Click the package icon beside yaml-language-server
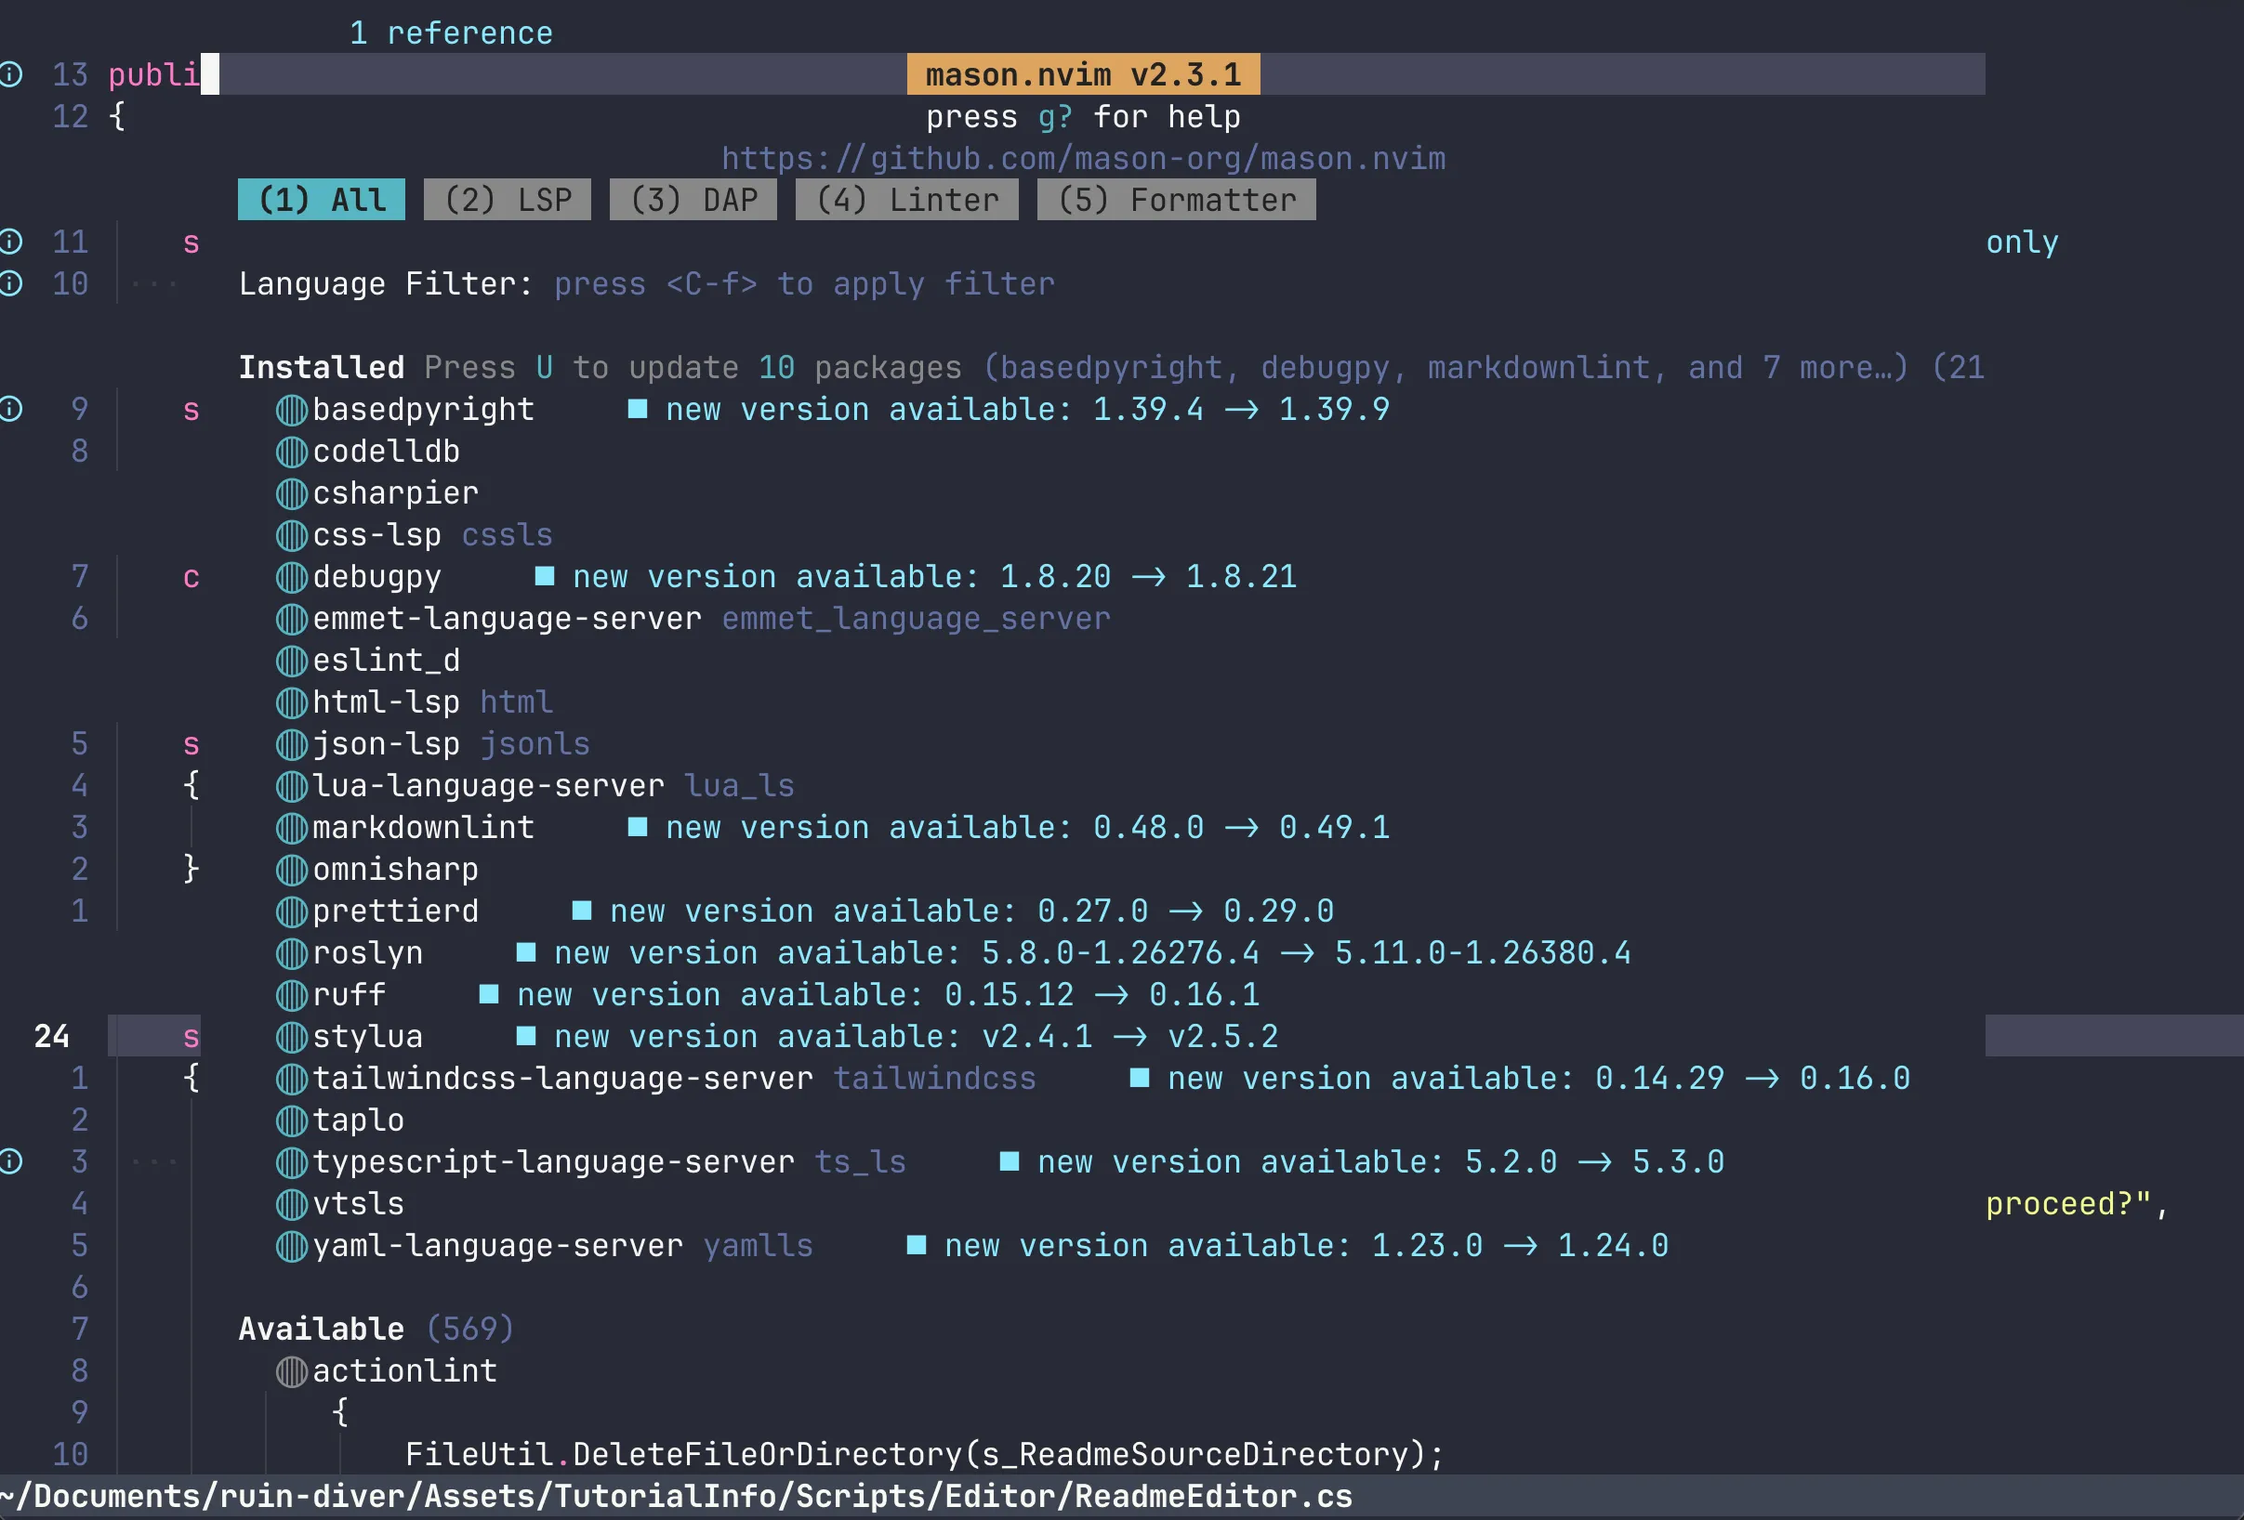This screenshot has width=2244, height=1520. tap(292, 1247)
